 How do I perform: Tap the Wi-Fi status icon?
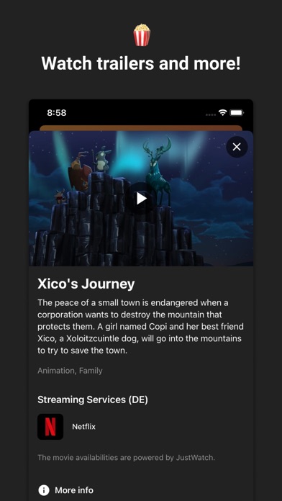tap(222, 113)
